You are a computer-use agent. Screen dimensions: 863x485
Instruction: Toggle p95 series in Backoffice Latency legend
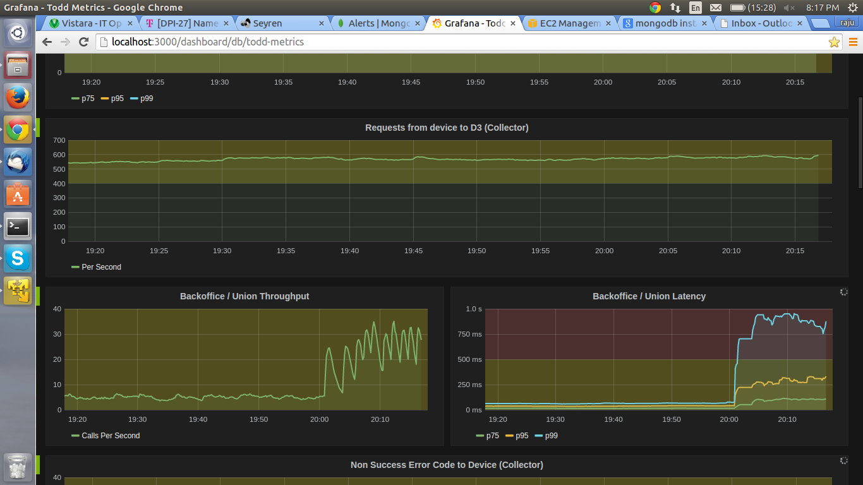[x=522, y=436]
